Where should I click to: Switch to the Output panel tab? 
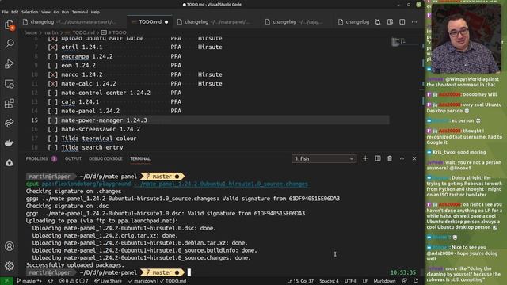click(73, 158)
